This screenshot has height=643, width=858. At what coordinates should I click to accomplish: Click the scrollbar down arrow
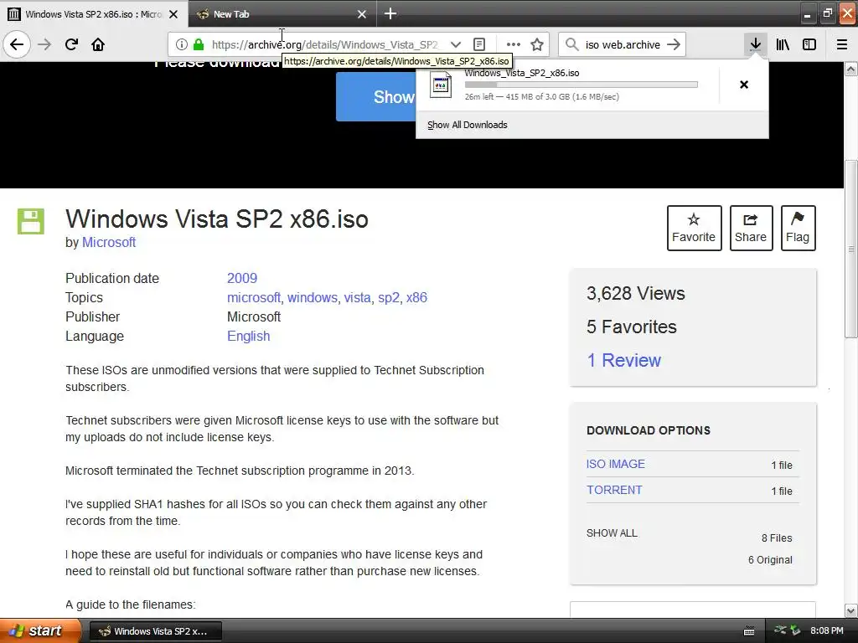coord(850,610)
